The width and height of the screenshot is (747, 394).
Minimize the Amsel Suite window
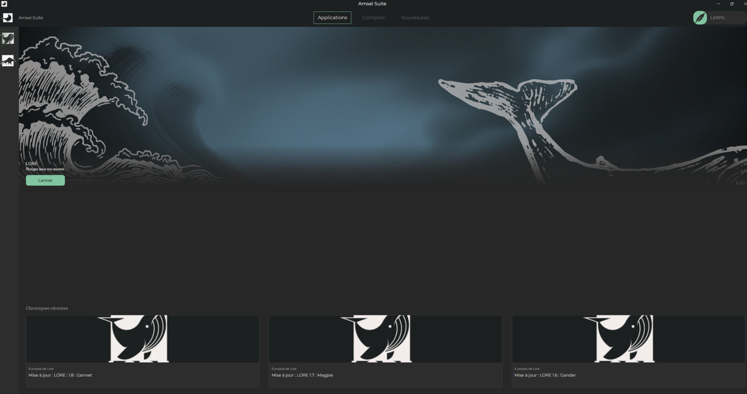pos(718,4)
